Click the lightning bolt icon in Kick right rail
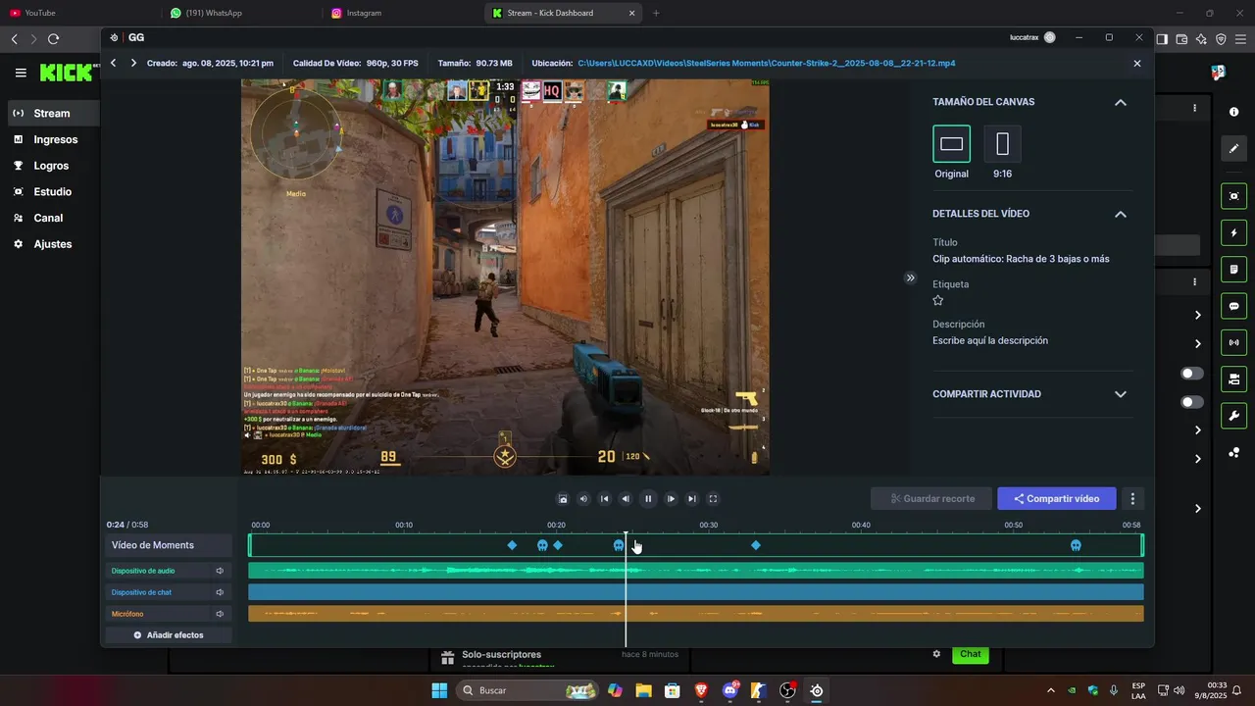The height and width of the screenshot is (706, 1255). (x=1233, y=233)
